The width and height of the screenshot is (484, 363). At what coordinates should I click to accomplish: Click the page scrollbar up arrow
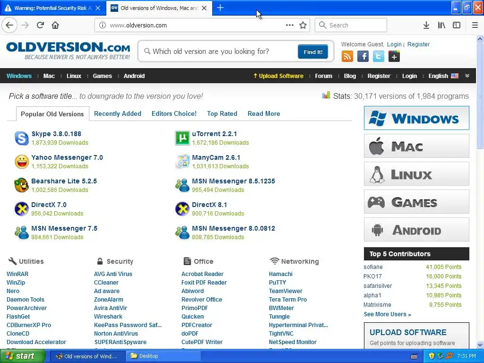point(480,39)
